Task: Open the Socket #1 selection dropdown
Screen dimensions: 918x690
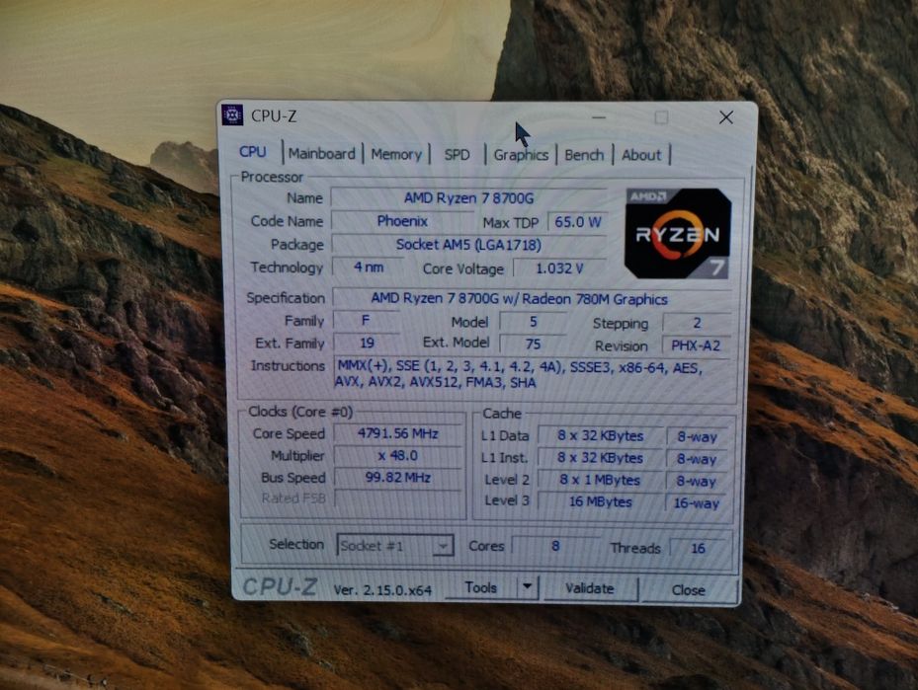Action: click(394, 546)
